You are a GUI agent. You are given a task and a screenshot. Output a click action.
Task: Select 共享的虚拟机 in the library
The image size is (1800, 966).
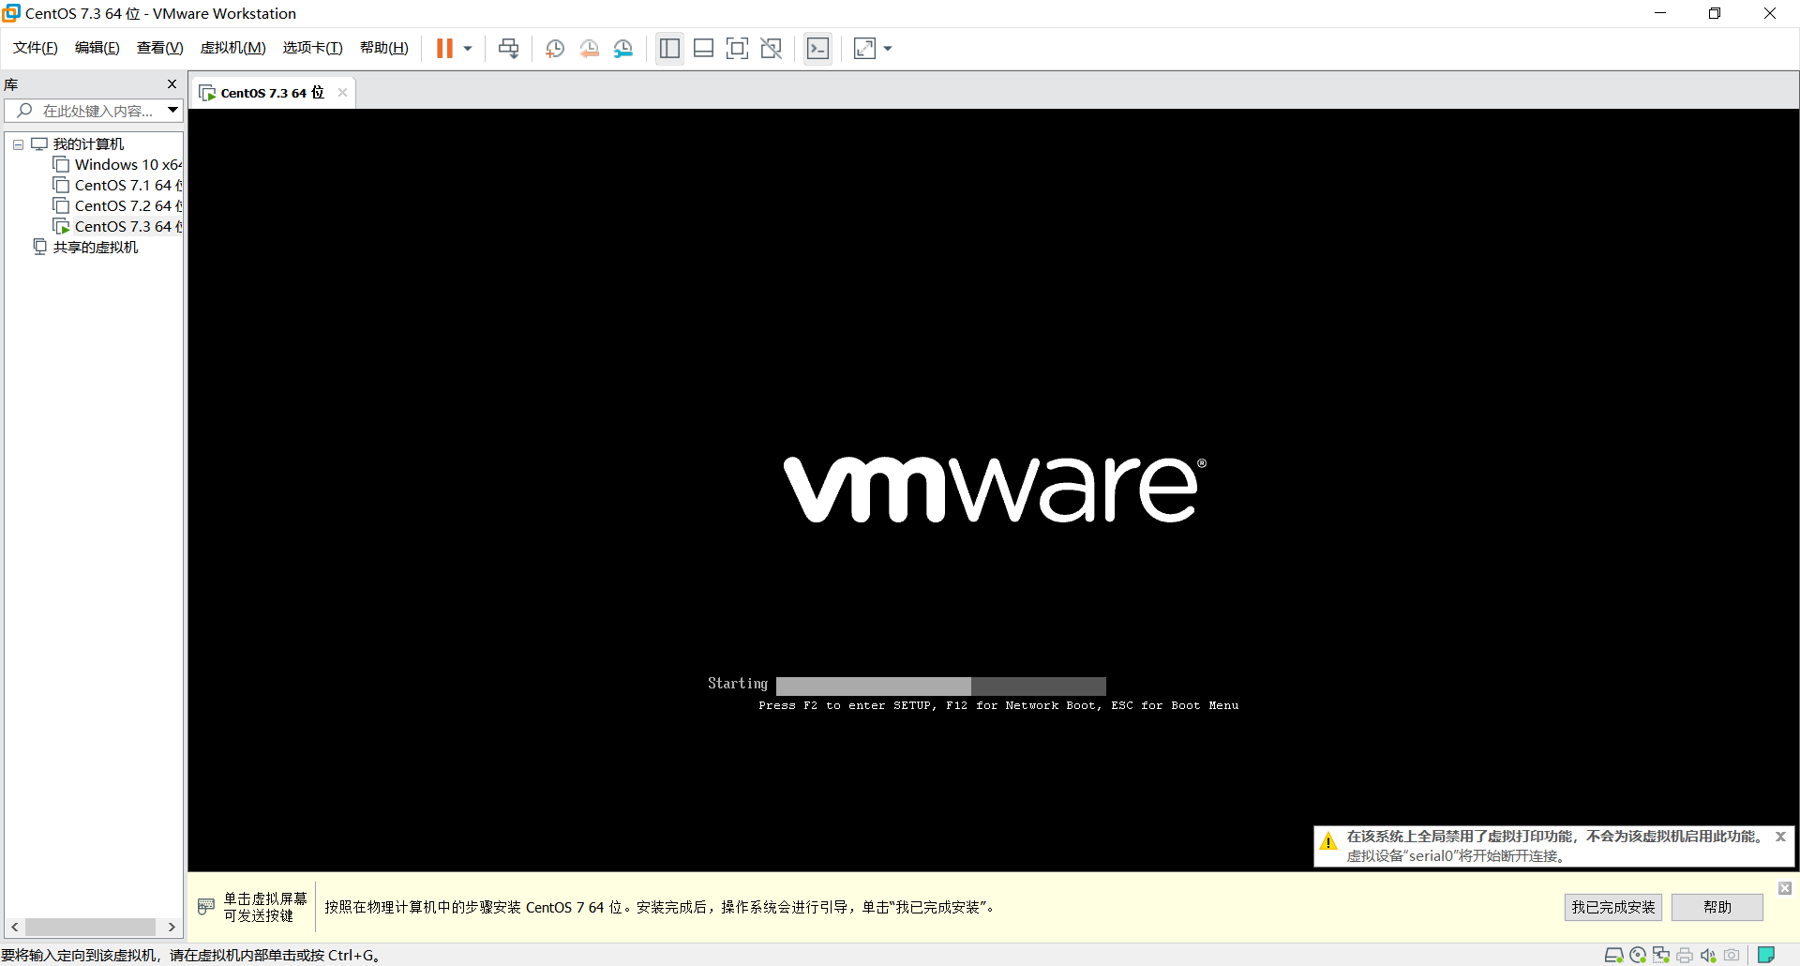96,248
